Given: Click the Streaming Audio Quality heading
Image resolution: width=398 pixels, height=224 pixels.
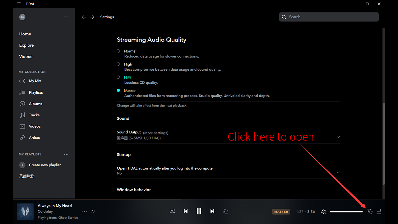Looking at the screenshot, I should click(x=151, y=40).
